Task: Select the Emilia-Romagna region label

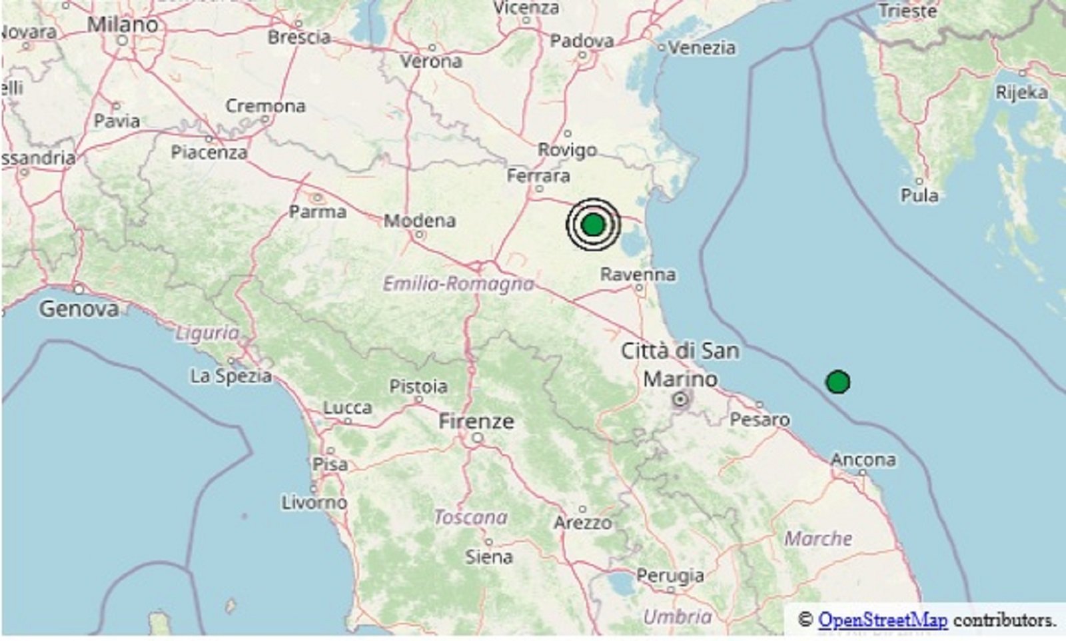Action: click(458, 285)
